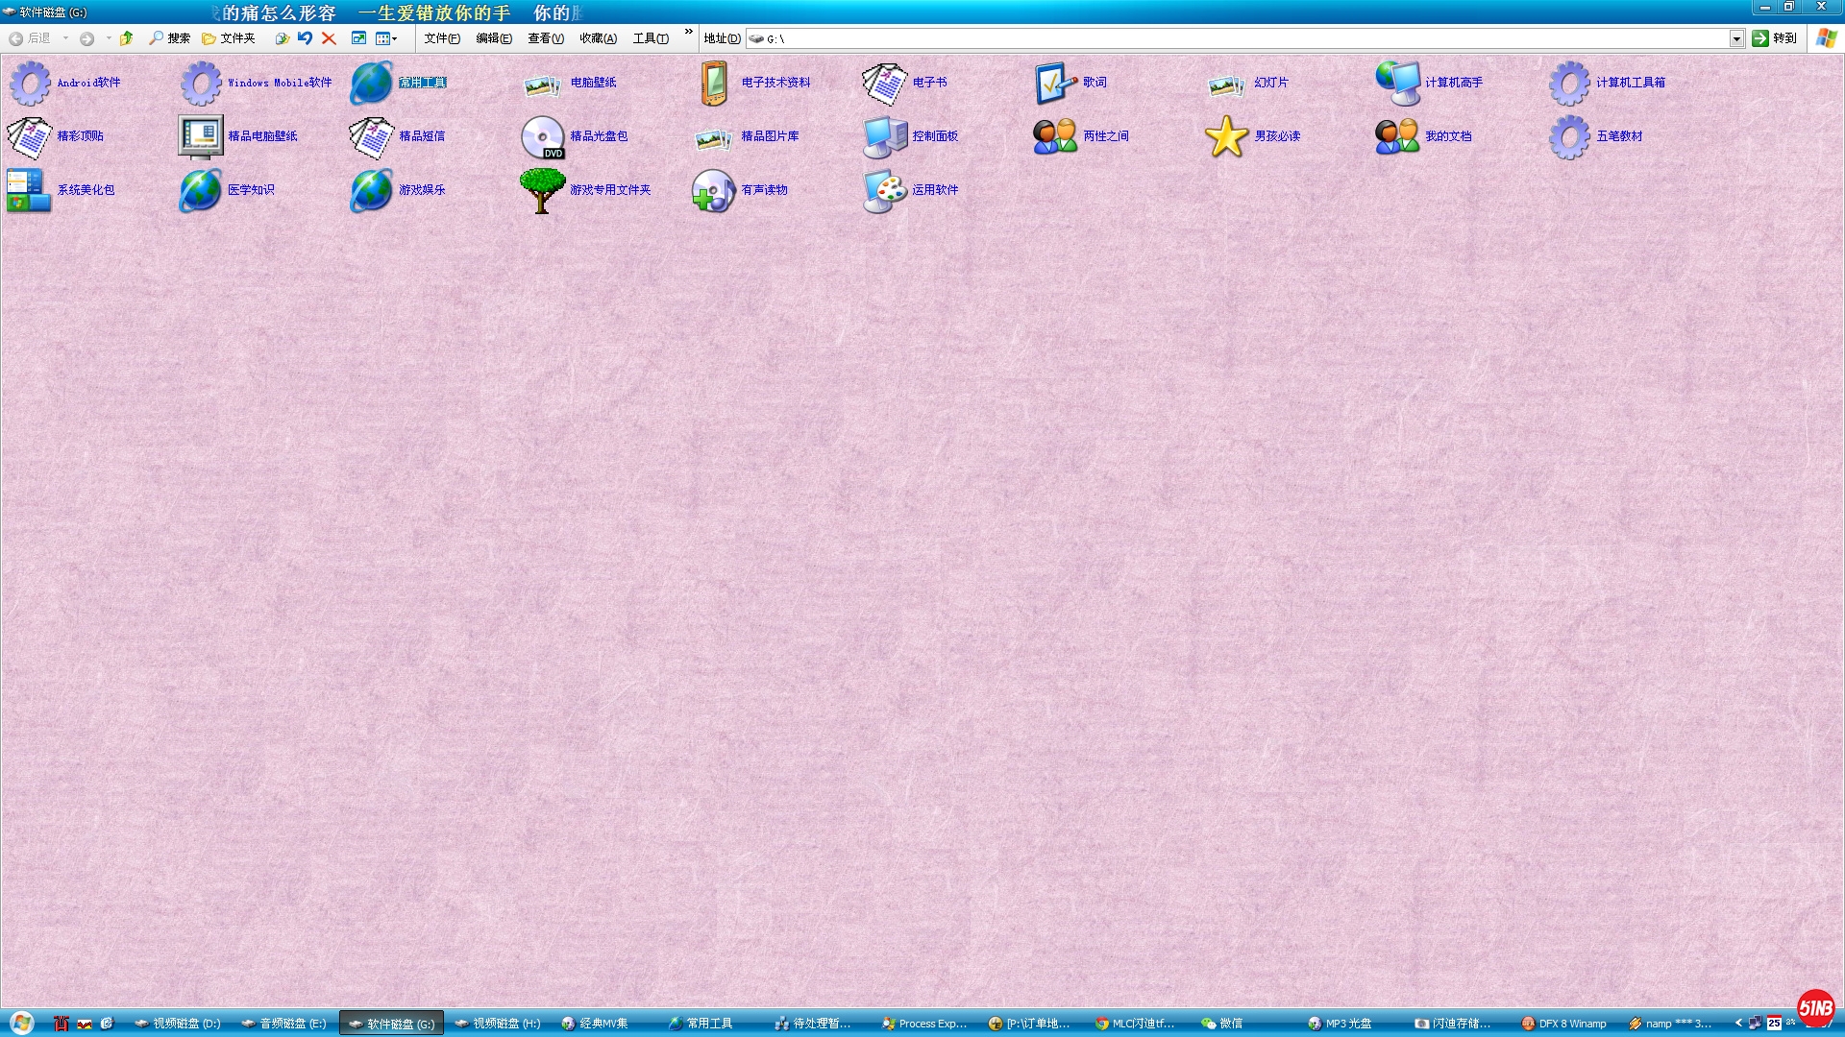Click the Up one level folder icon
Screen dimensions: 1845x1037
click(126, 38)
